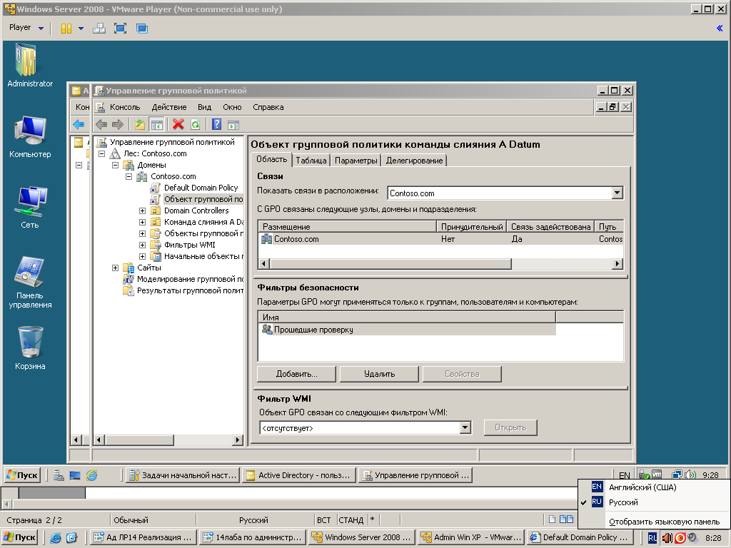Open Admin Win XP - VMwar... host taskbar button
731x548 pixels.
(x=471, y=537)
